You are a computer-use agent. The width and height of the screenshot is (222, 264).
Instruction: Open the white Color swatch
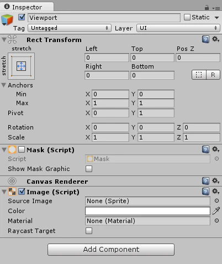pyautogui.click(x=147, y=211)
